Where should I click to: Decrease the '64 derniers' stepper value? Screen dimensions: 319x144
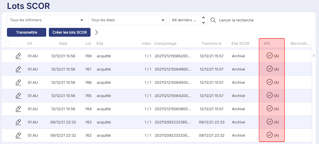tap(203, 23)
